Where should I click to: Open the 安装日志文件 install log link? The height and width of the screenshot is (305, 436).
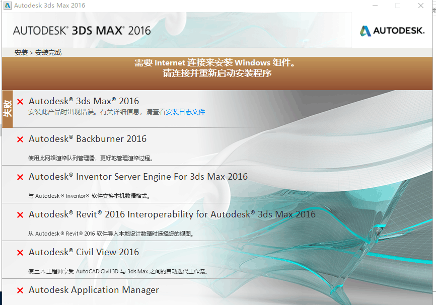click(185, 112)
